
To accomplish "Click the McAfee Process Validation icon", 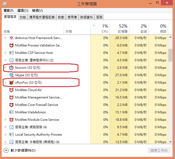I will pyautogui.click(x=11, y=45).
